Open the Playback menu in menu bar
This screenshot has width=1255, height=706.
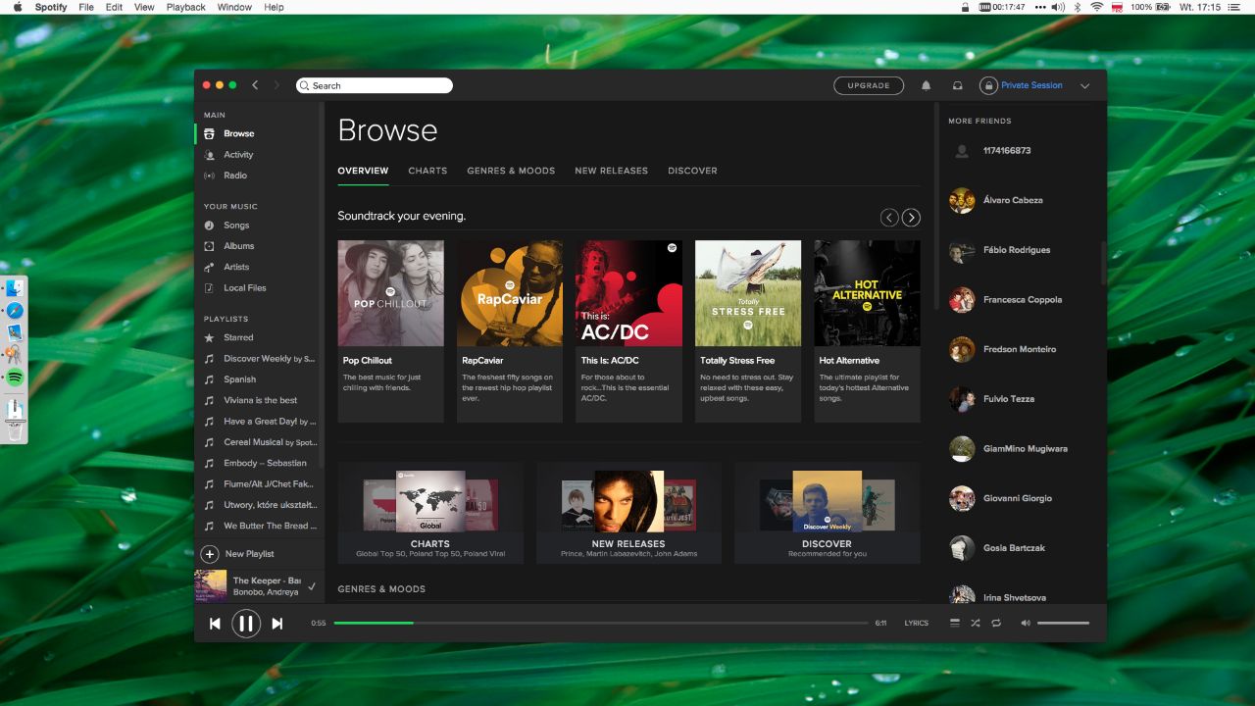pyautogui.click(x=186, y=7)
